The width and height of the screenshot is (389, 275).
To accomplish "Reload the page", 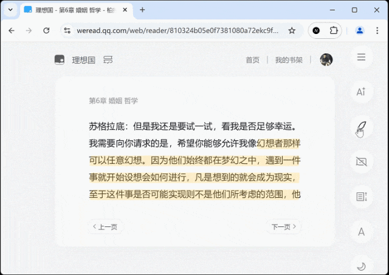I will pyautogui.click(x=46, y=30).
